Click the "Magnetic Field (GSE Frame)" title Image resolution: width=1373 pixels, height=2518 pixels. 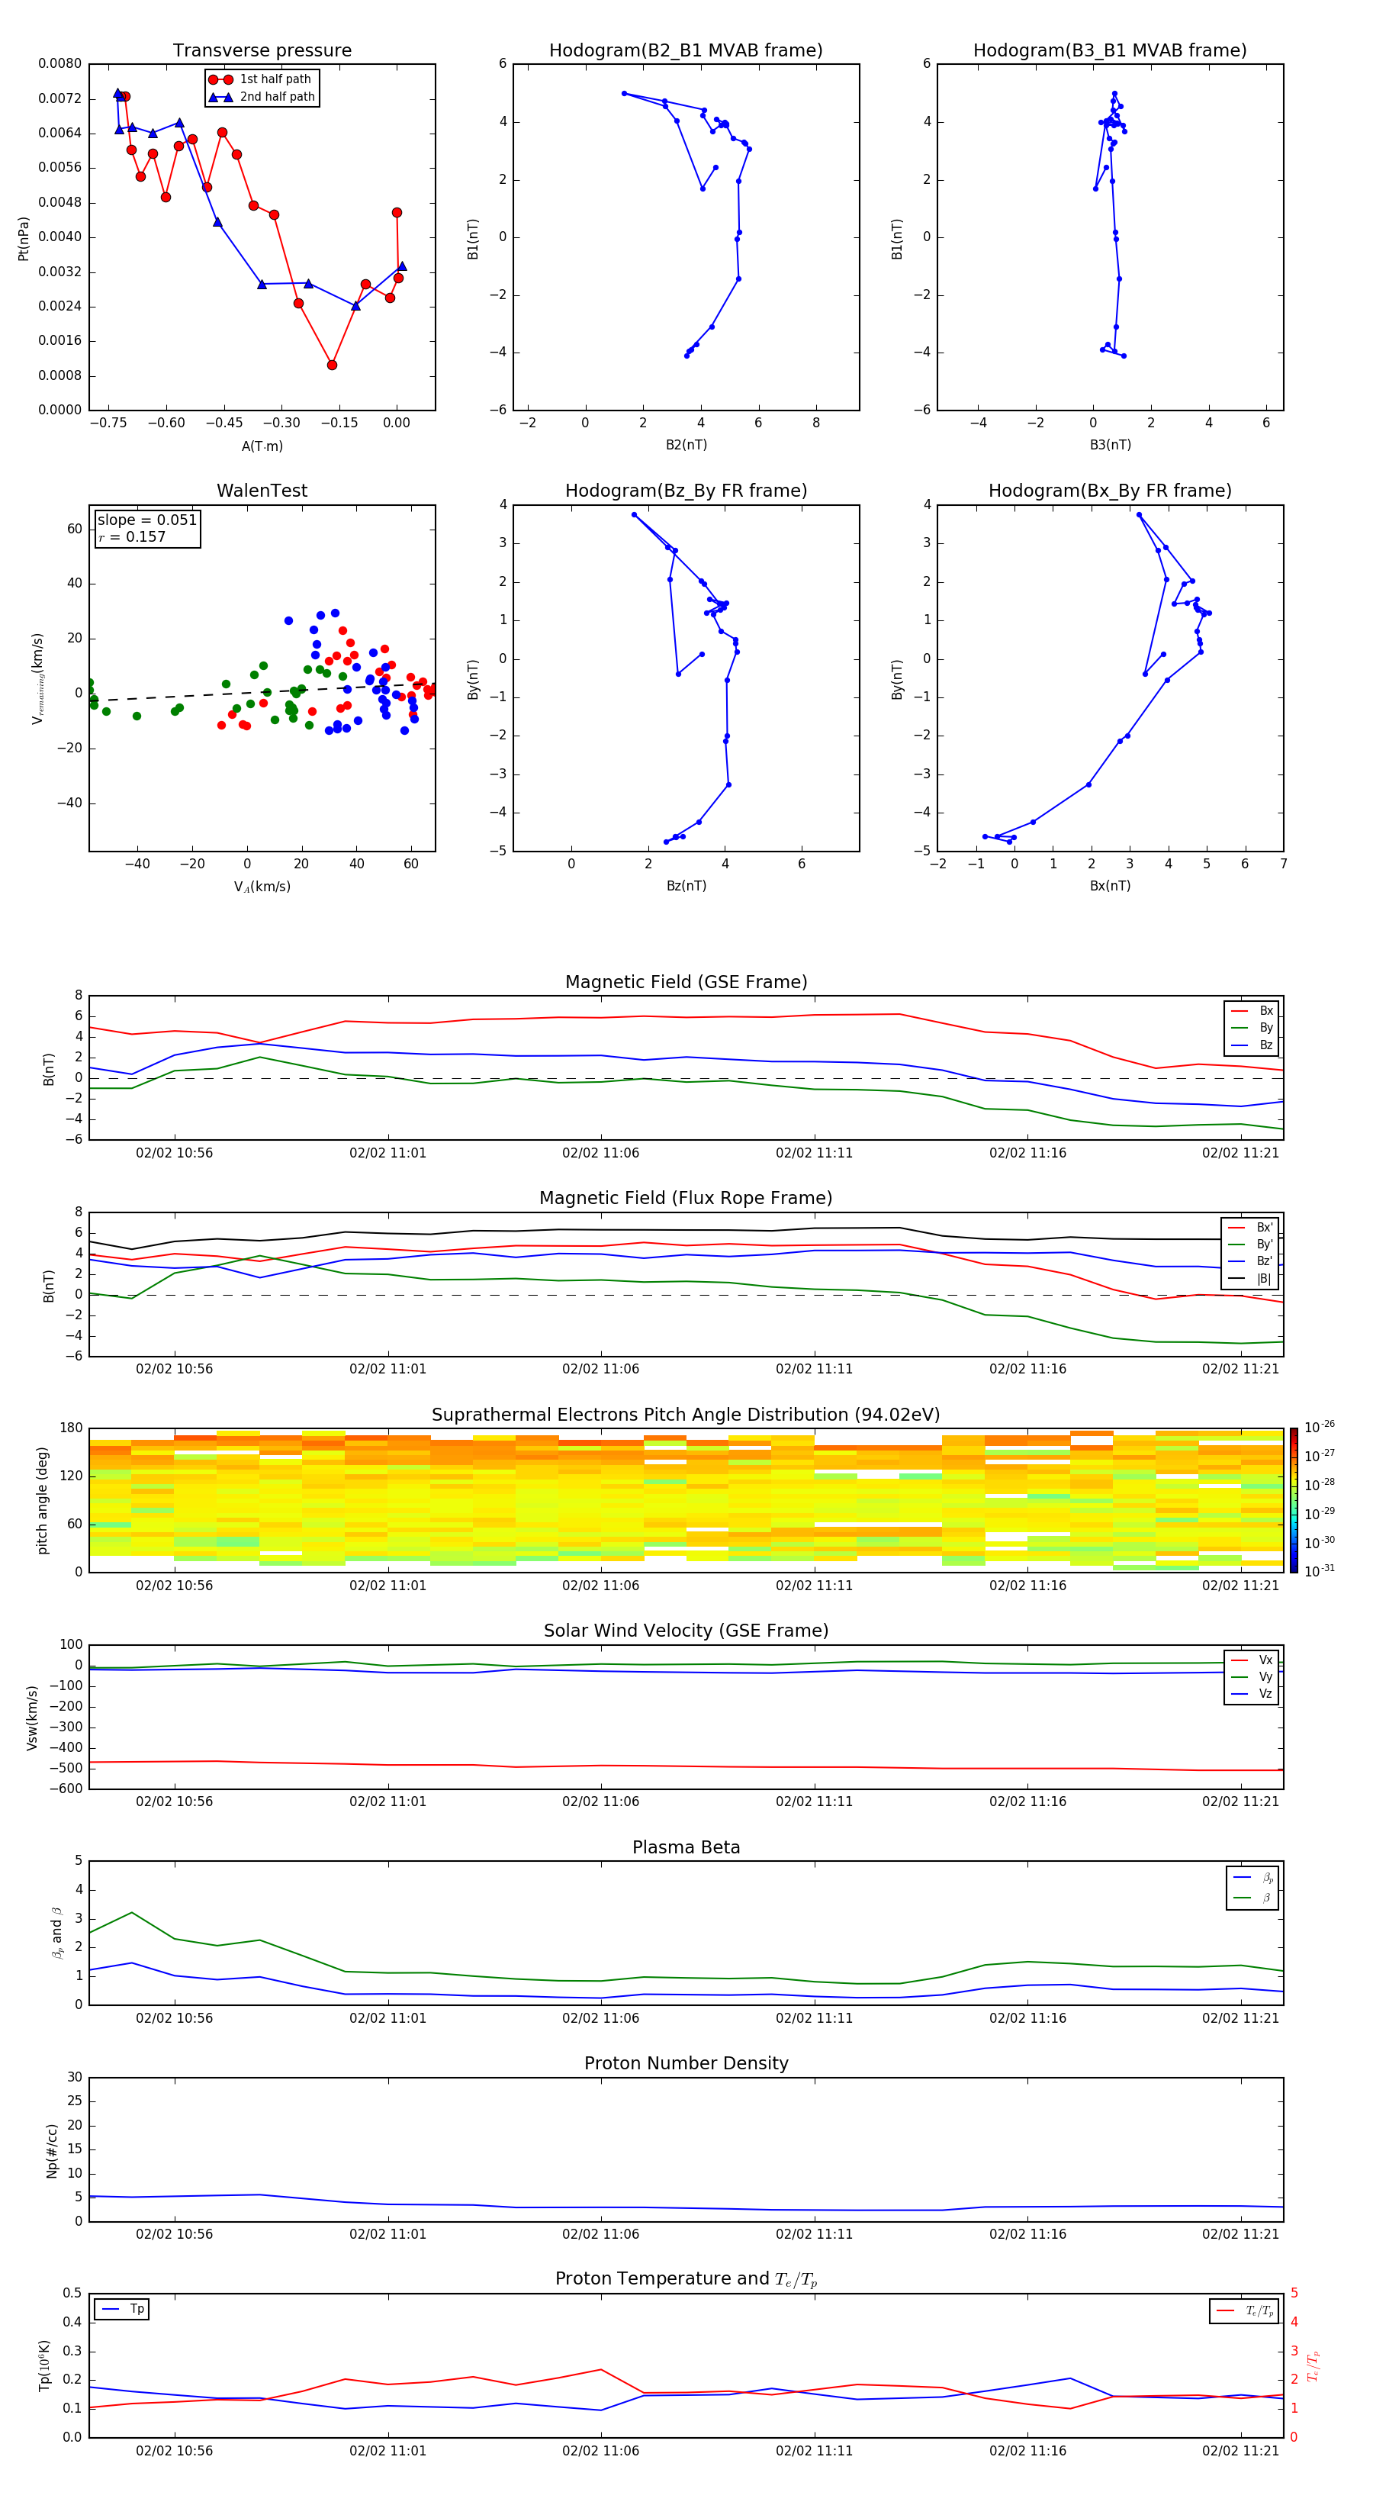pos(686,982)
